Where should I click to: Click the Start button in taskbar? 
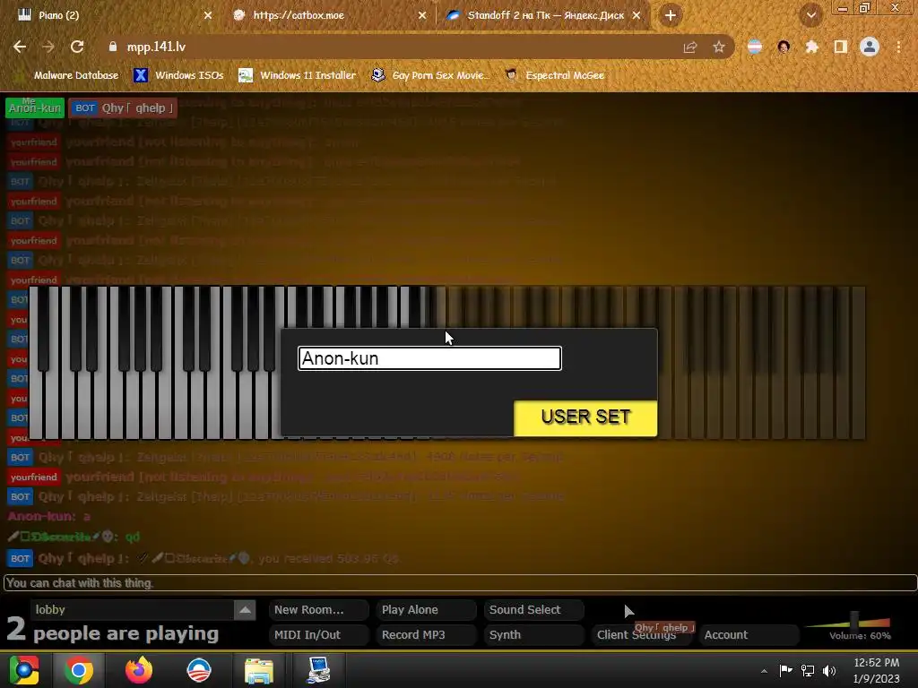click(x=23, y=670)
